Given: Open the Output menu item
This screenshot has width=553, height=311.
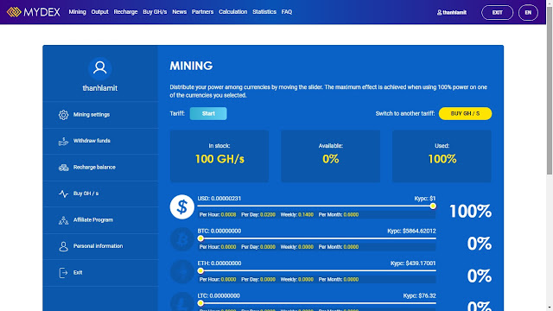Looking at the screenshot, I should [100, 12].
